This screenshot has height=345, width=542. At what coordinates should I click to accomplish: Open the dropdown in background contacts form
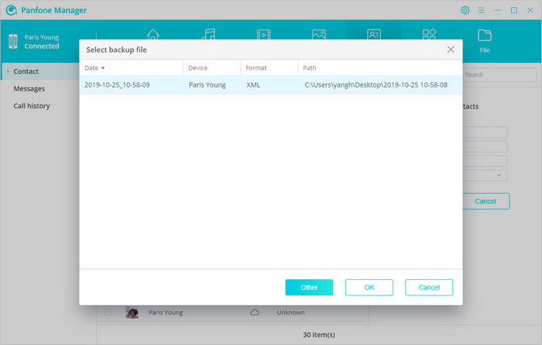(499, 175)
